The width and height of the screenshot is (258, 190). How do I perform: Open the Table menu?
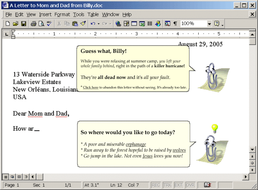[x=93, y=14]
